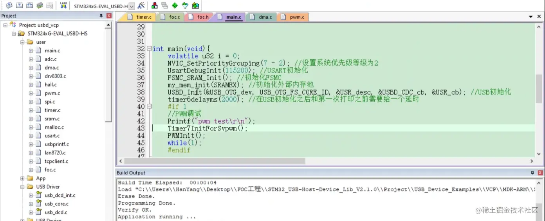This screenshot has width=545, height=221.
Task: Collapse the USB Driver folder group
Action: (22, 187)
